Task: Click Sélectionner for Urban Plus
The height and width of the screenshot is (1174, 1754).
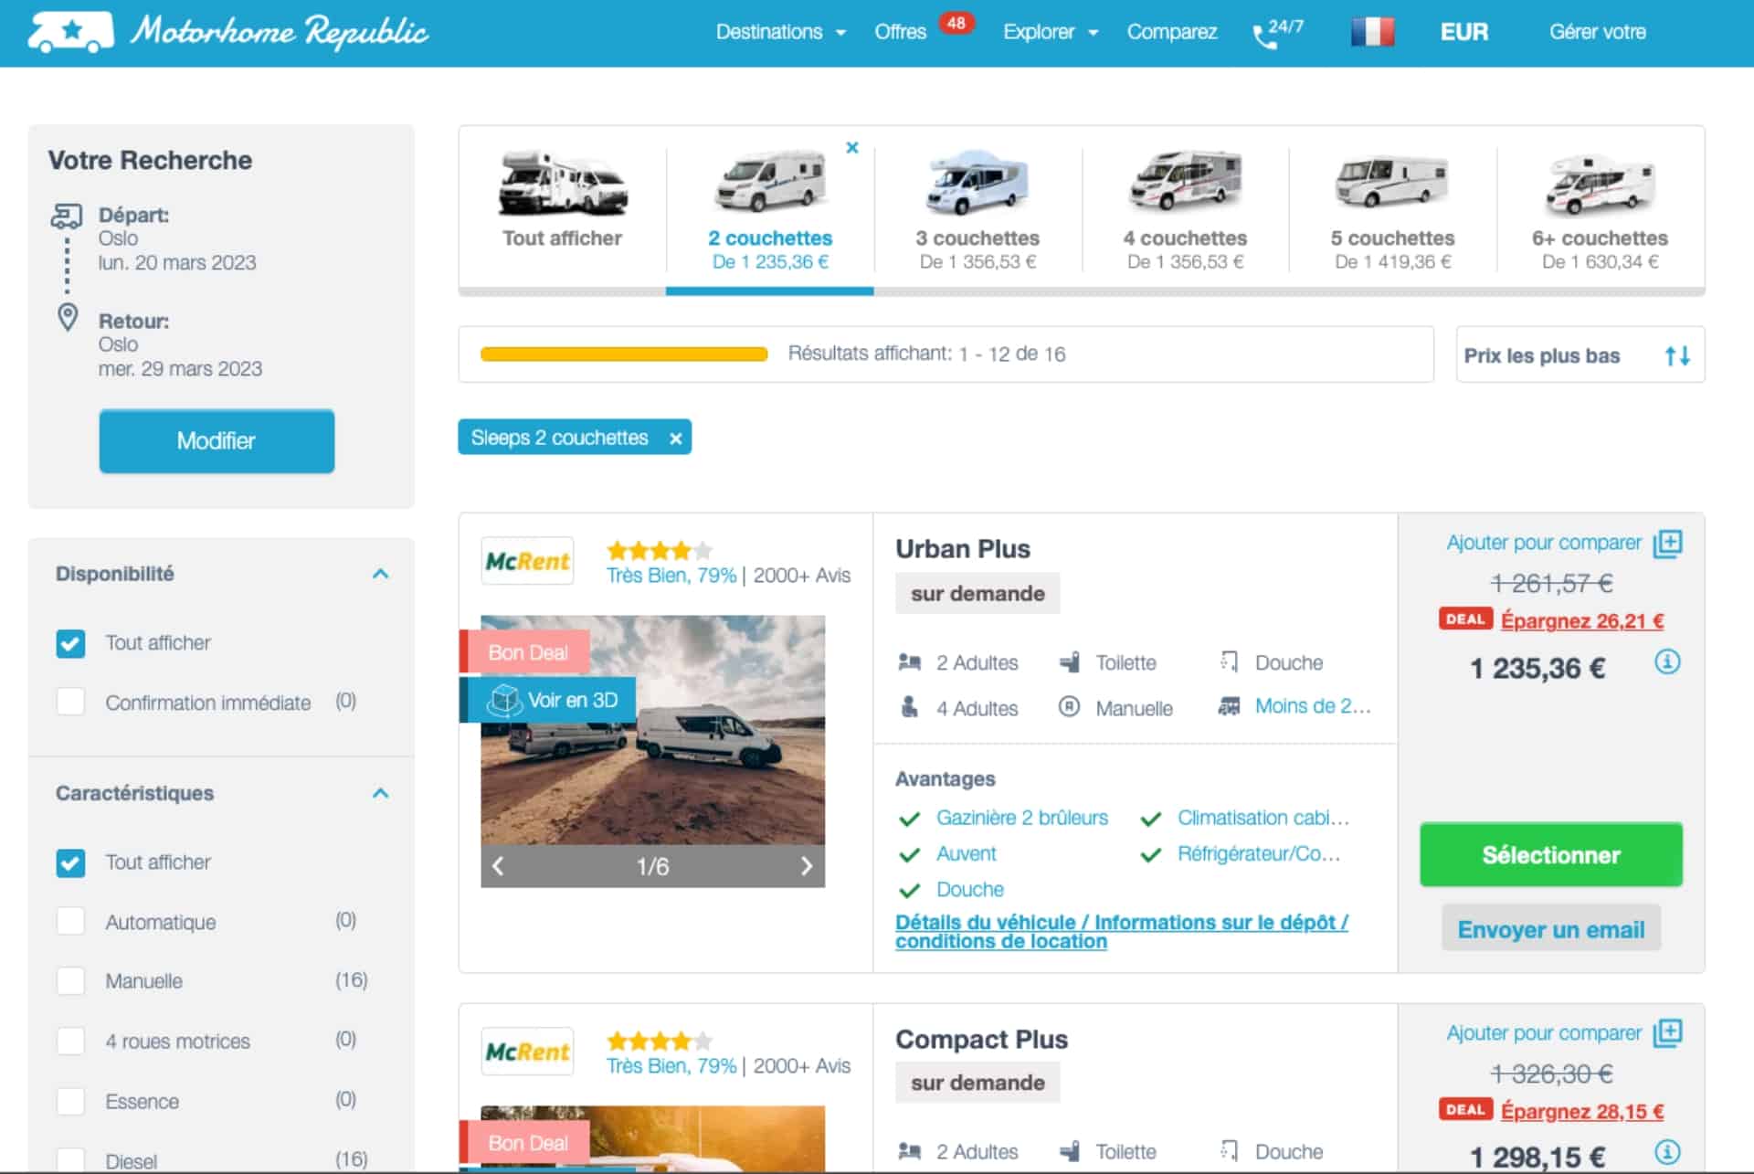Action: [1550, 855]
